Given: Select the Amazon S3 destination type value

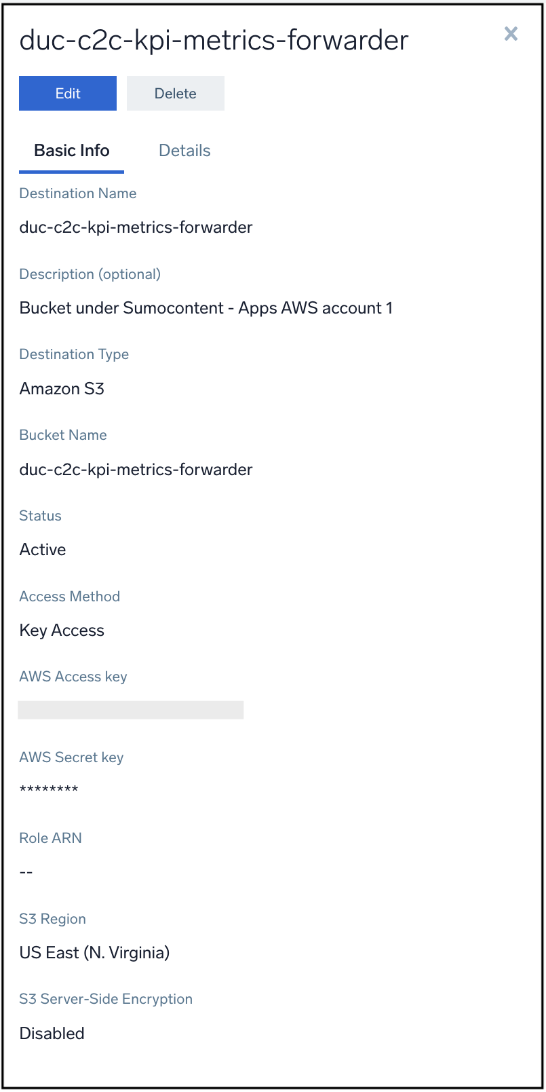Looking at the screenshot, I should [x=62, y=389].
